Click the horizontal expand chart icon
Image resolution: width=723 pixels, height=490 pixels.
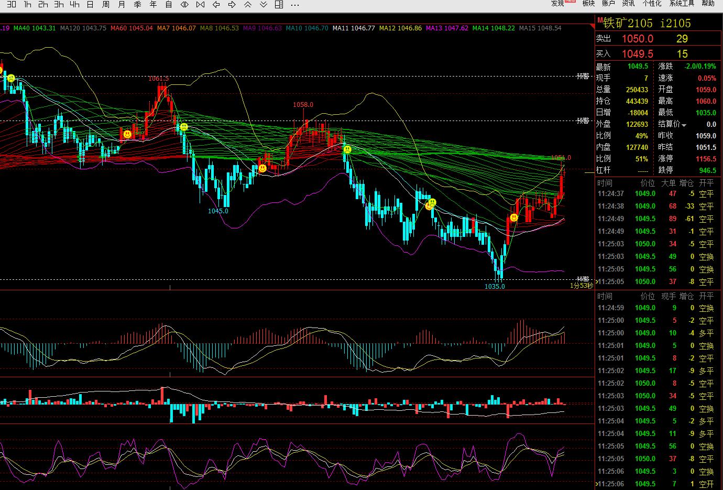184,4
